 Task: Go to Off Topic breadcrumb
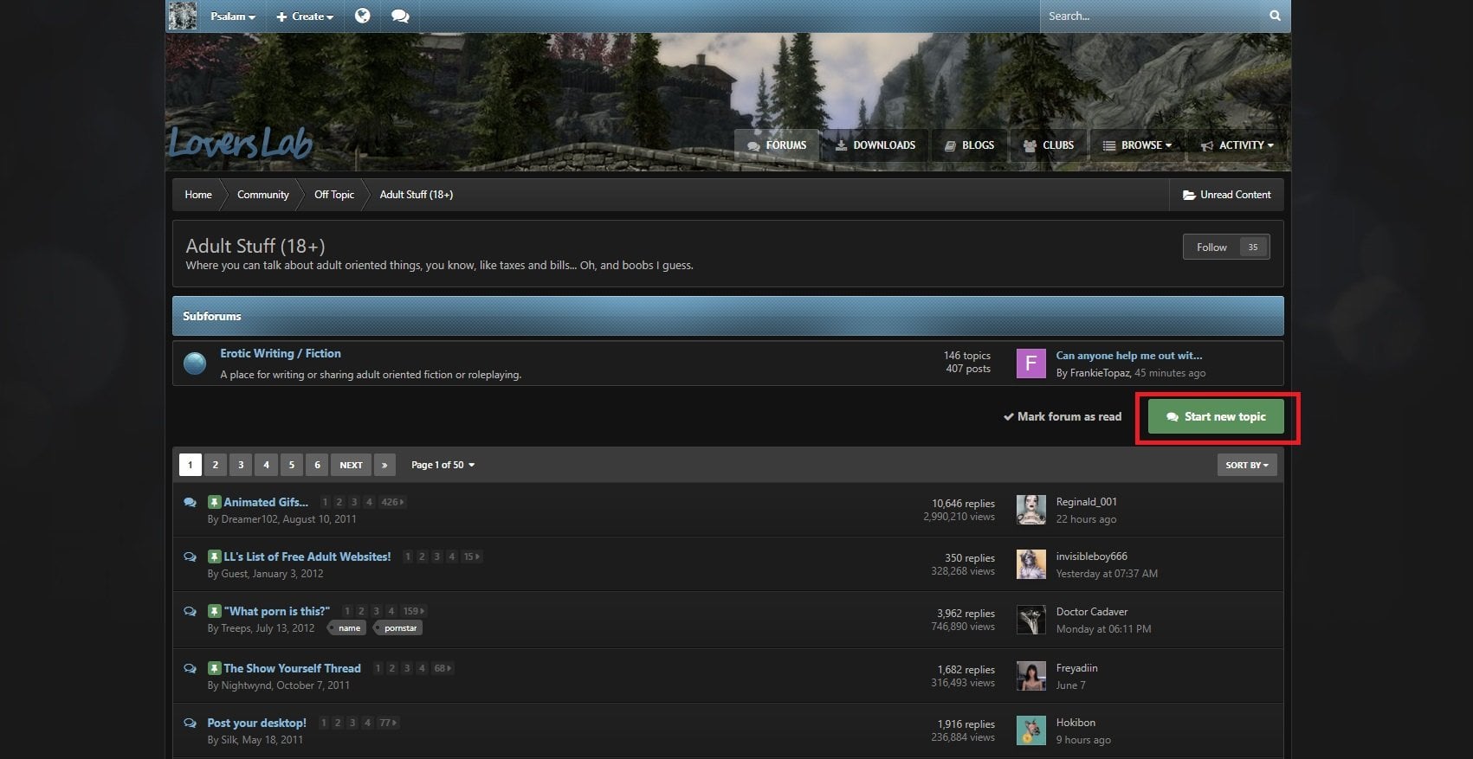[x=334, y=195]
